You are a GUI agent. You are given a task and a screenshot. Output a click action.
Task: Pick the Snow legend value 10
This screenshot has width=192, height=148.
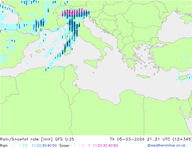[95, 146]
